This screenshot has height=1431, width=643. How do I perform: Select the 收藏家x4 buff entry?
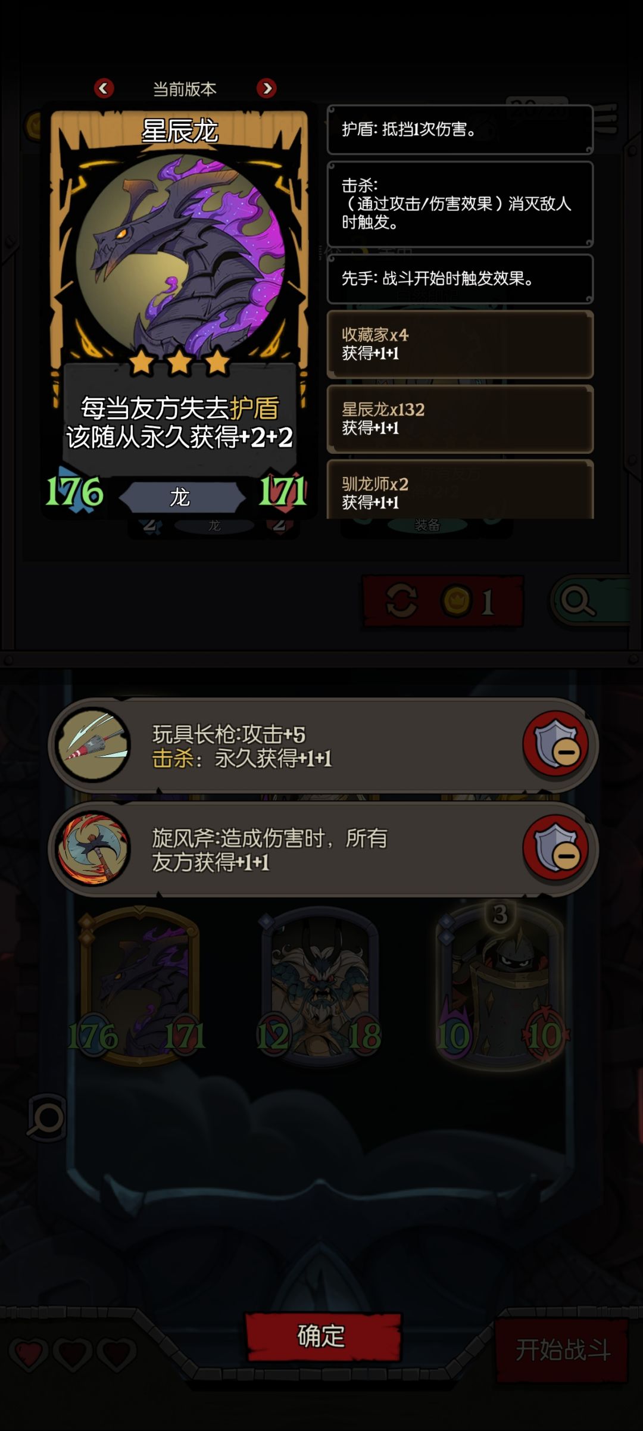pyautogui.click(x=460, y=344)
